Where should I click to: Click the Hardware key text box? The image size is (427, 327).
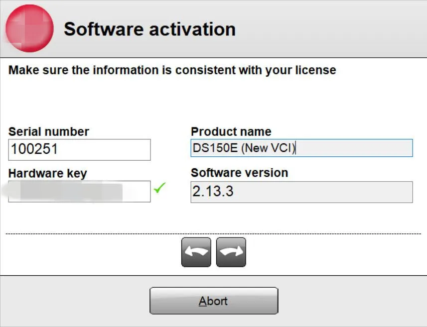pos(79,191)
